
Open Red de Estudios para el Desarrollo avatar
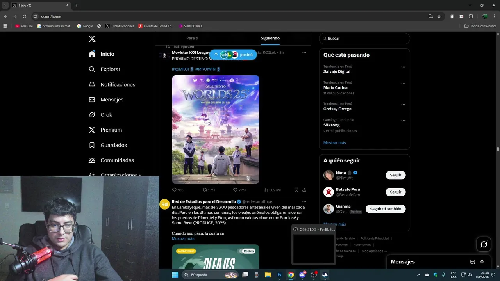click(164, 204)
